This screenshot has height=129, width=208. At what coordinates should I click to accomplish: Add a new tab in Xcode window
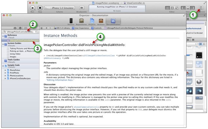pyautogui.click(x=204, y=15)
